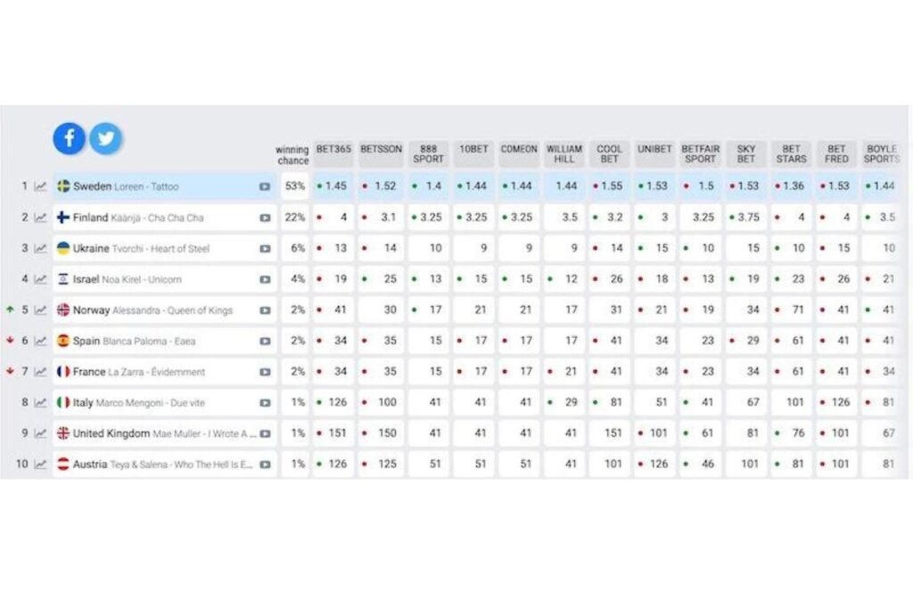Open Sweden's odds history chart icon

pyautogui.click(x=40, y=186)
